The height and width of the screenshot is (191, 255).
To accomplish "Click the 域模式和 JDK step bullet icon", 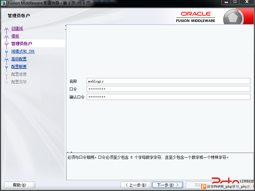I will [6, 51].
